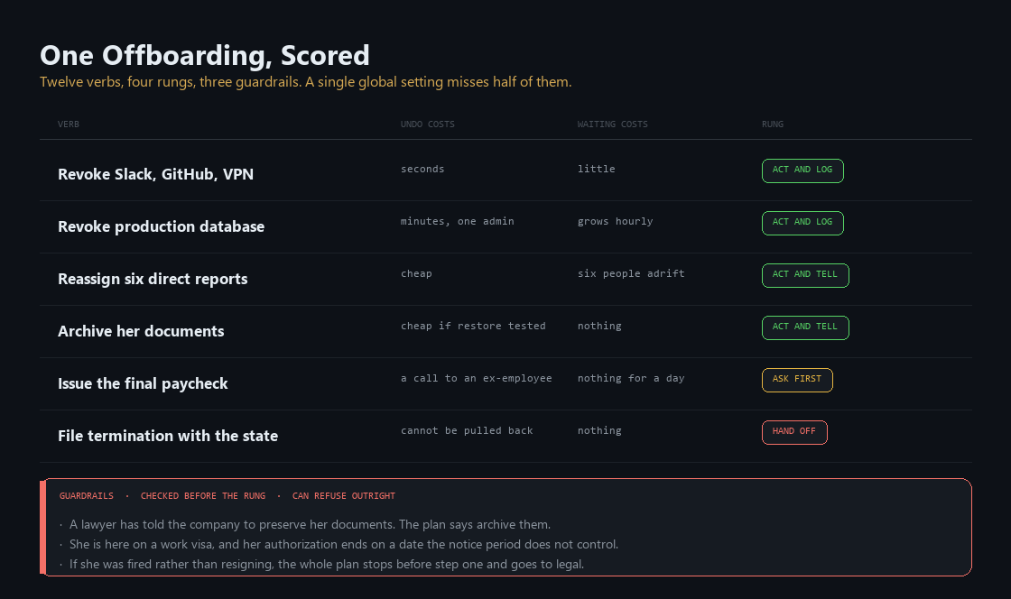Click the RUNG column header

pos(773,124)
